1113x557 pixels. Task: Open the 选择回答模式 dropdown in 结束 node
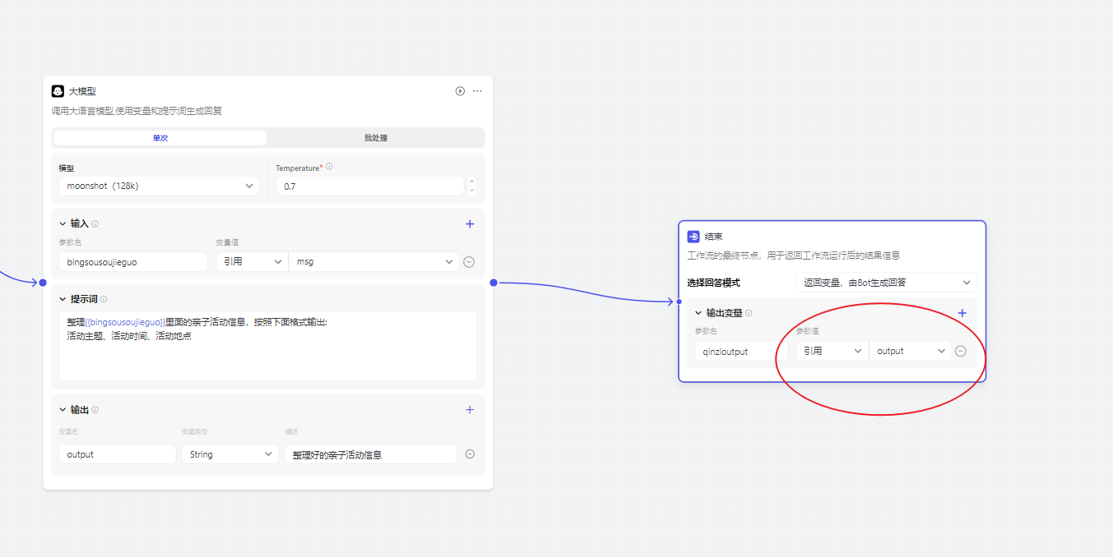(x=886, y=283)
